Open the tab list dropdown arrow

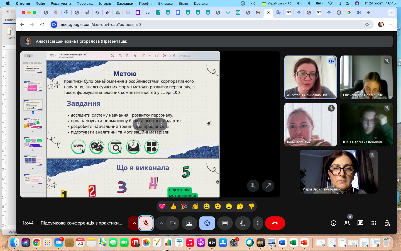(391, 13)
